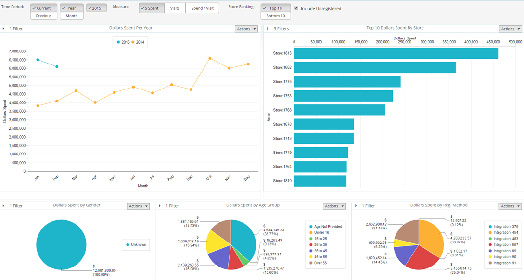Select the $ Spent measure
The width and height of the screenshot is (524, 280).
point(152,8)
